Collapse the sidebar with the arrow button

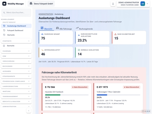(x=29, y=111)
